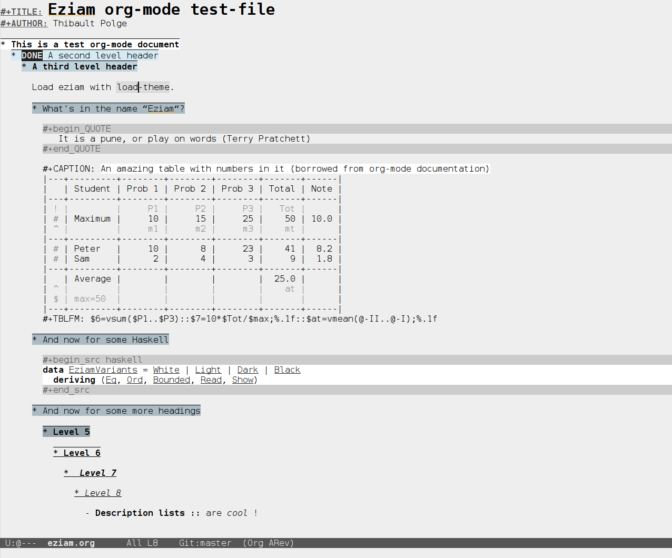Screen dimensions: 672x558
Task: Select heading 'And now for some Haskell'
Action: [x=106, y=340]
